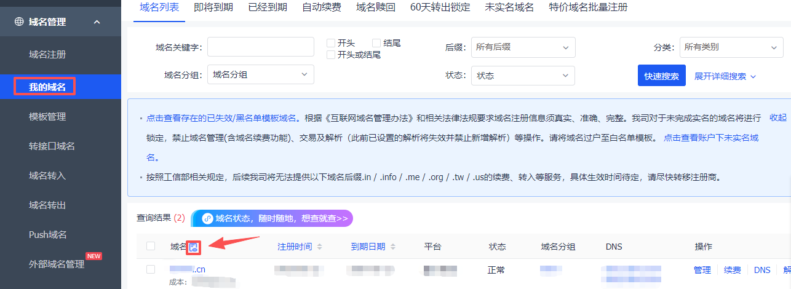Image resolution: width=791 pixels, height=289 pixels.
Task: Check the select-all box in table header
Action: coord(151,247)
